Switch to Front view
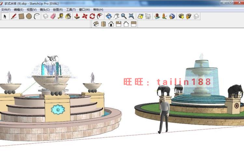Screen dimensions: 244x153 coord(111,24)
